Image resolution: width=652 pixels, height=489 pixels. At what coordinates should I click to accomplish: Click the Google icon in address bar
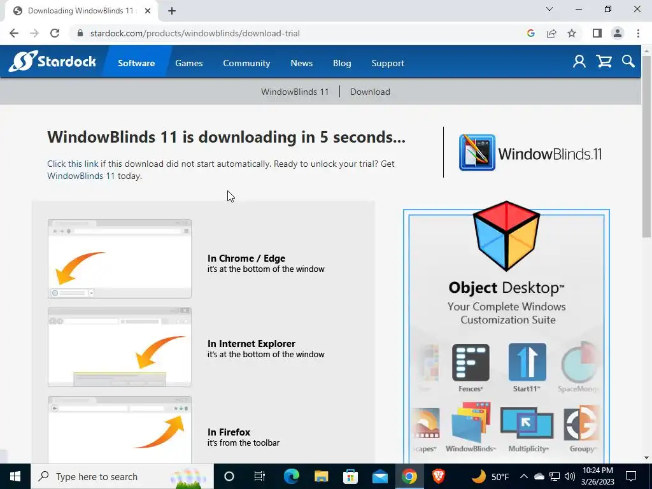coord(530,33)
